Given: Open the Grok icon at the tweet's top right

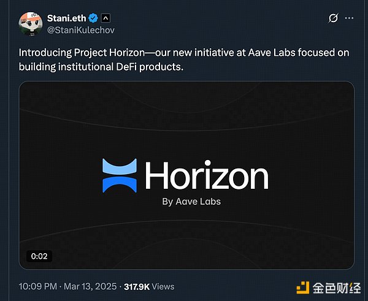Looking at the screenshot, I should pyautogui.click(x=334, y=18).
